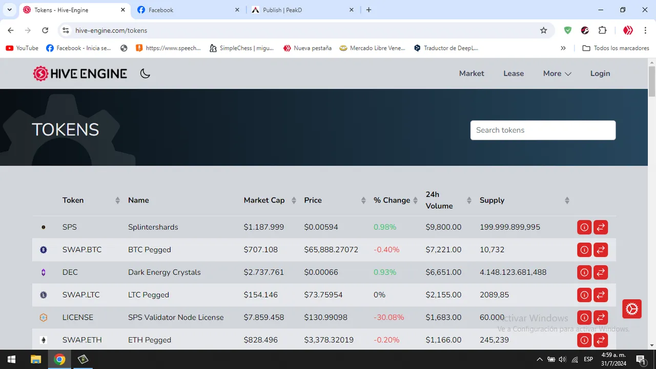Click the Hive Engine logo
The width and height of the screenshot is (656, 369).
click(80, 73)
